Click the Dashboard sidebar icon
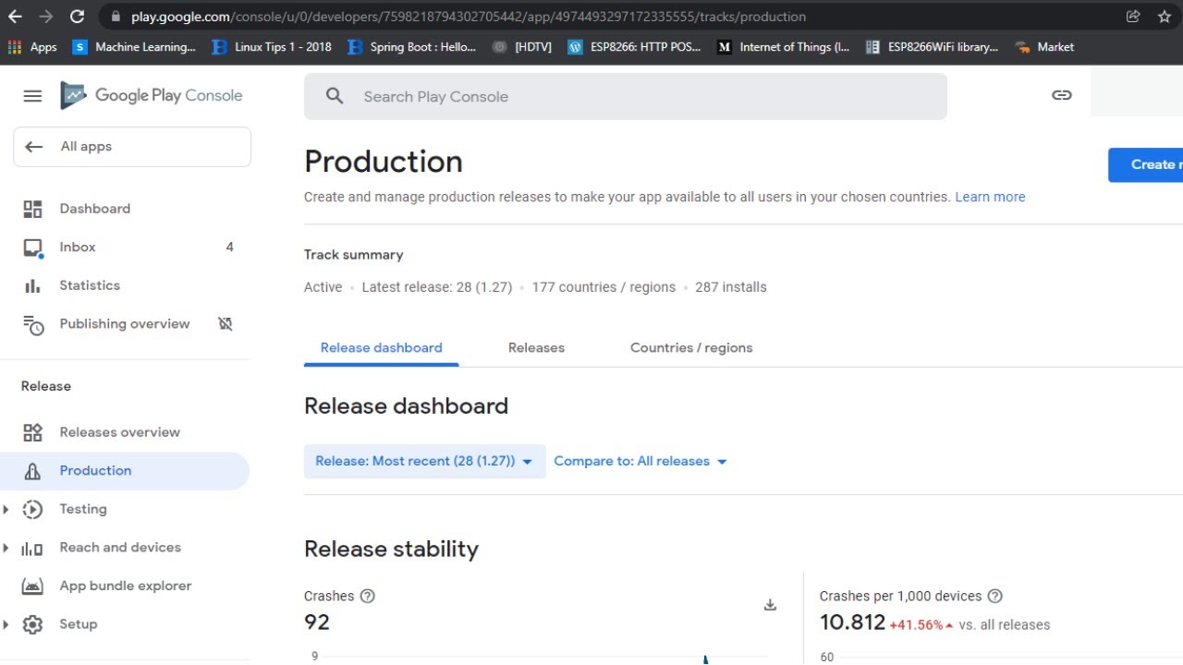The image size is (1183, 665). (32, 209)
